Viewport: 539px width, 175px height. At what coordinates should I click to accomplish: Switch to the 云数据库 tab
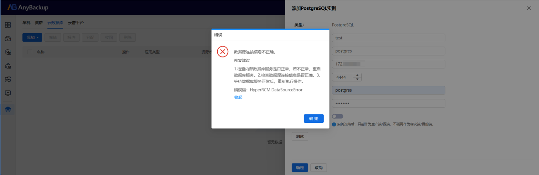[55, 23]
